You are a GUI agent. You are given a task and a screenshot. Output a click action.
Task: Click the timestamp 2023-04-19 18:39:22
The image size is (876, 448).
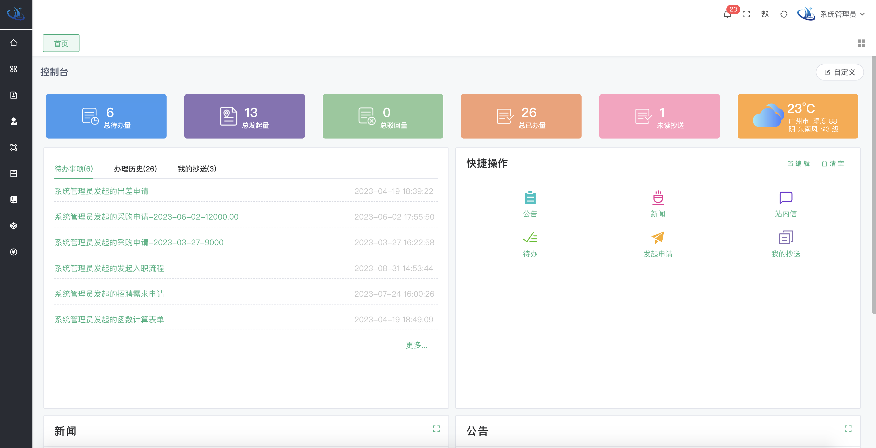point(394,191)
